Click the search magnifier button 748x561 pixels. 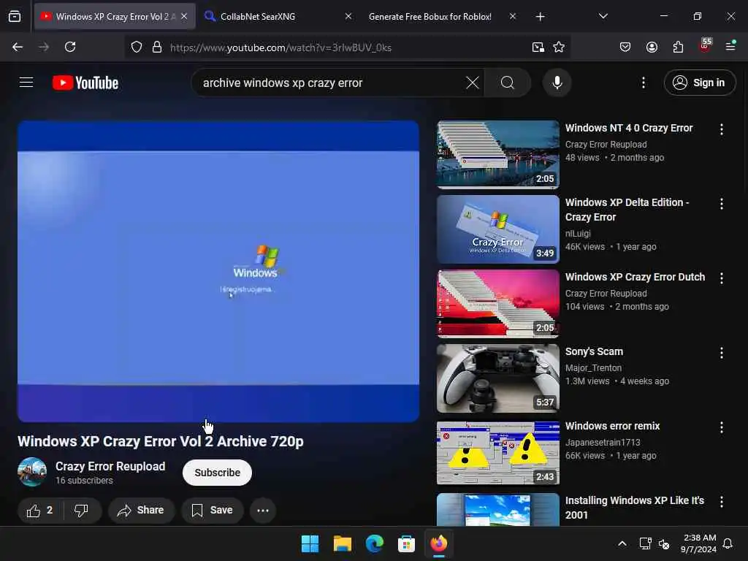point(508,83)
